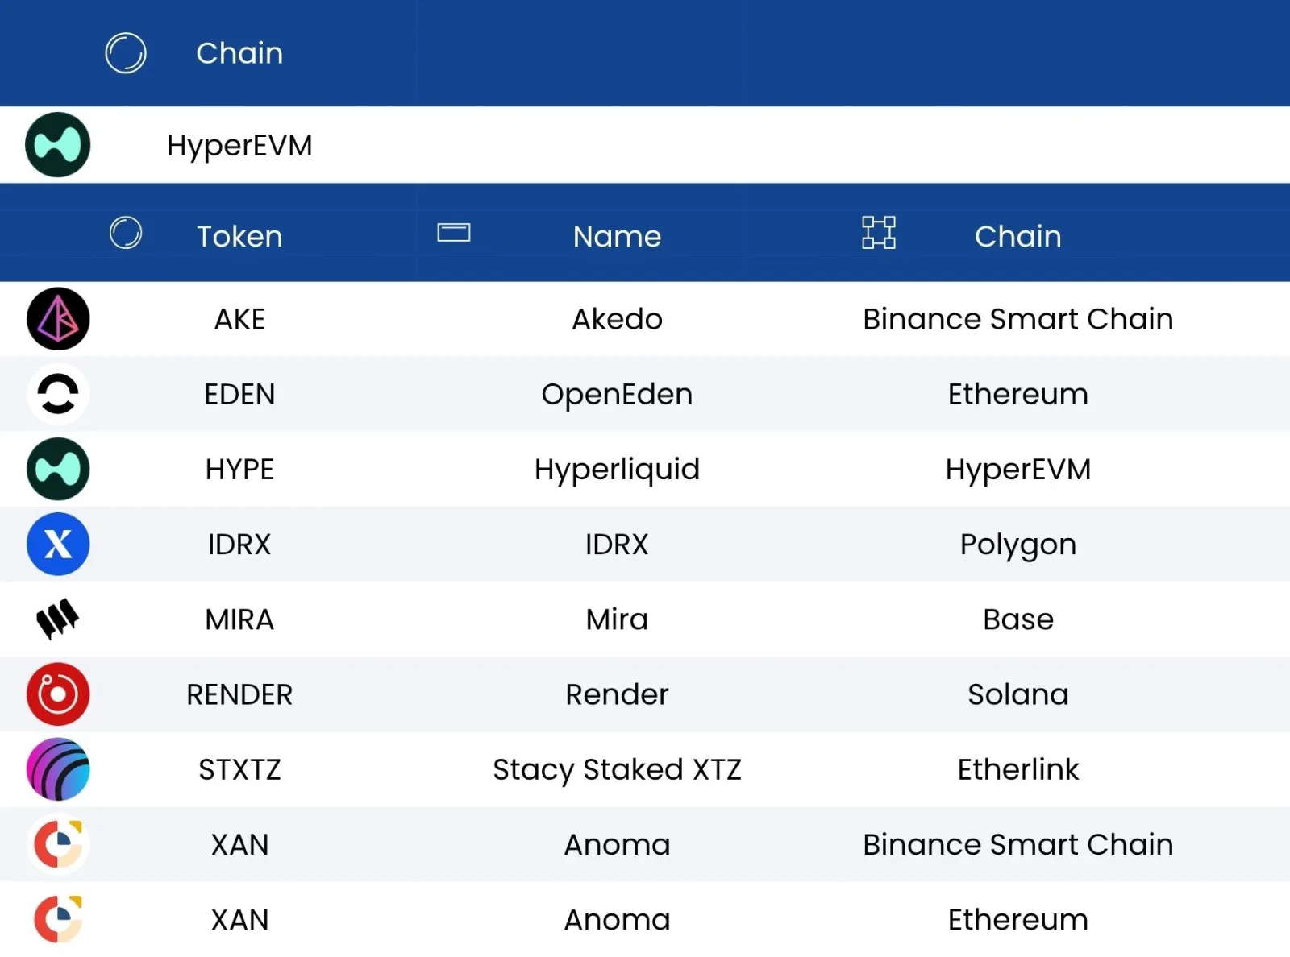Click the blue IDRX token icon
Image resolution: width=1290 pixels, height=957 pixels.
[x=58, y=544]
